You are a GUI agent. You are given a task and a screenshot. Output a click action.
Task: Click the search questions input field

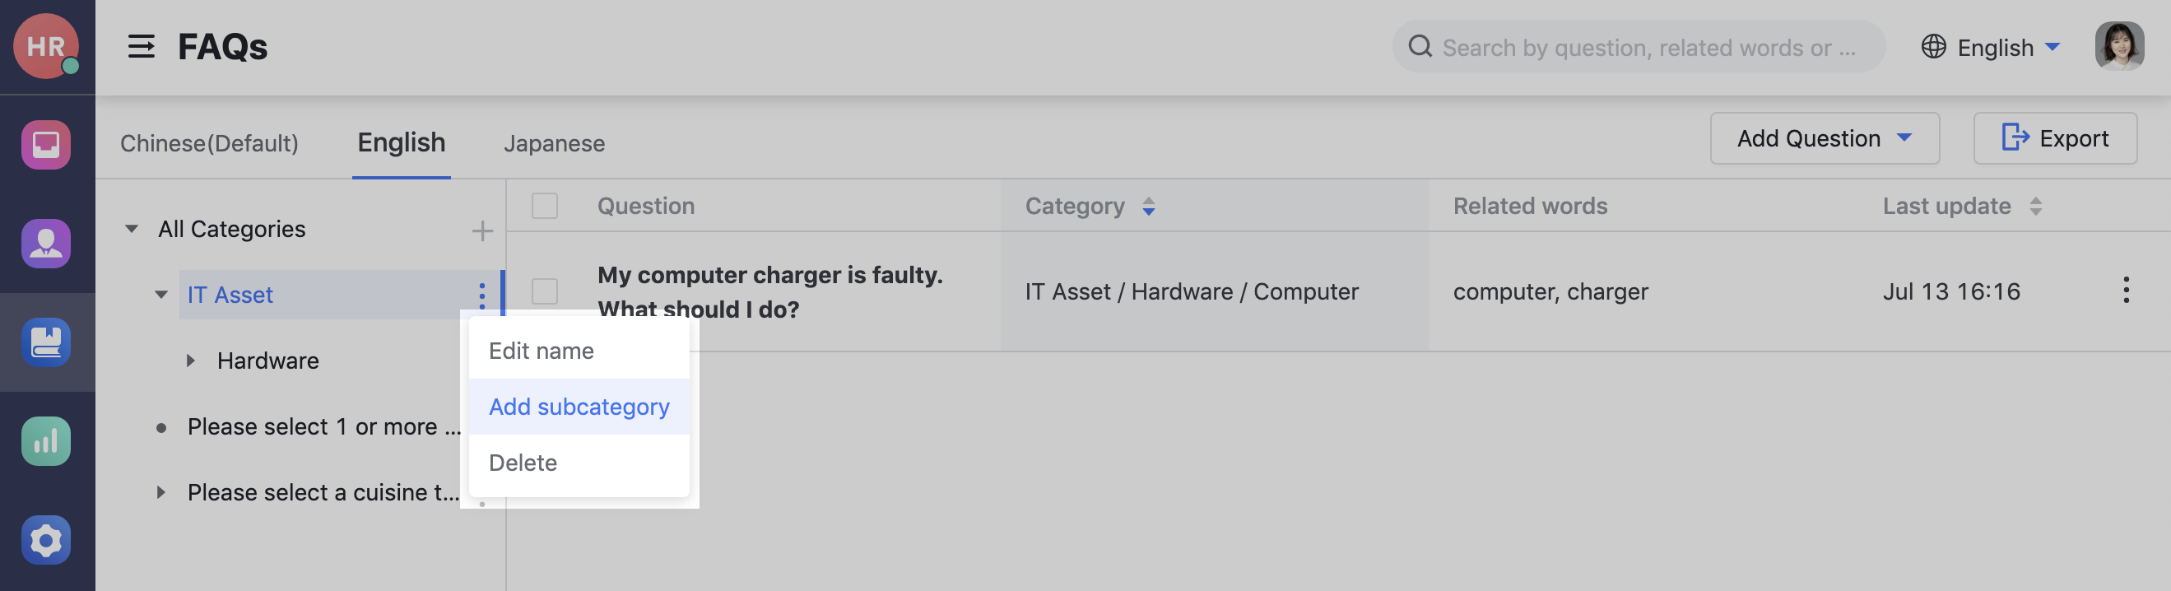1635,47
